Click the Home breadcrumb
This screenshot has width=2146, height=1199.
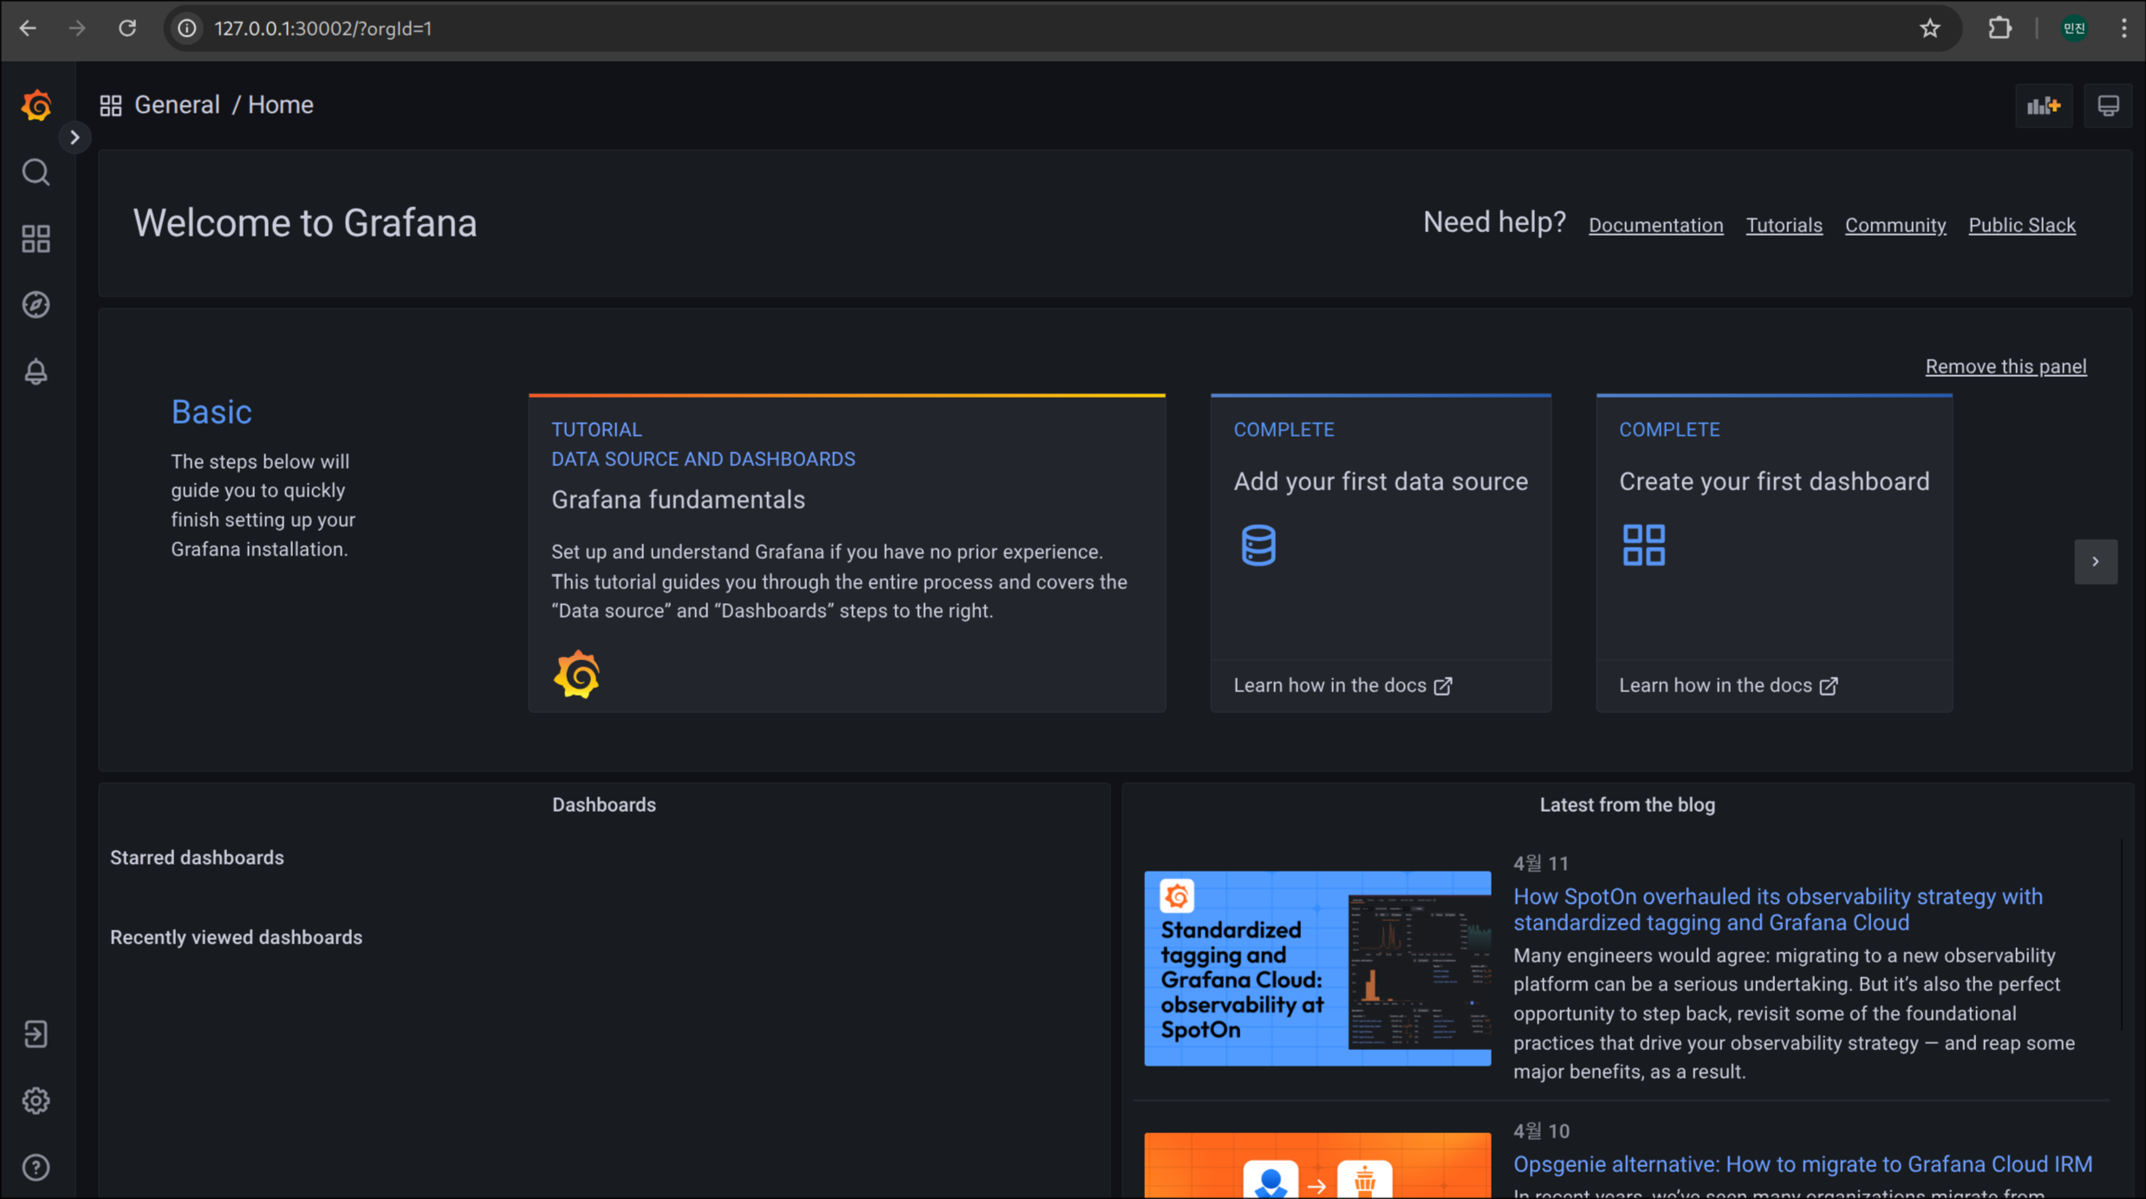pos(281,105)
